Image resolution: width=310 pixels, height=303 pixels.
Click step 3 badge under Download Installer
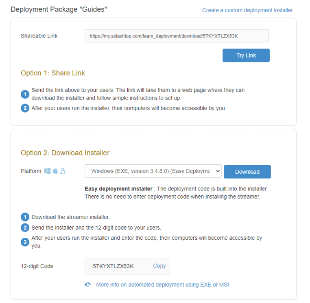pyautogui.click(x=25, y=242)
